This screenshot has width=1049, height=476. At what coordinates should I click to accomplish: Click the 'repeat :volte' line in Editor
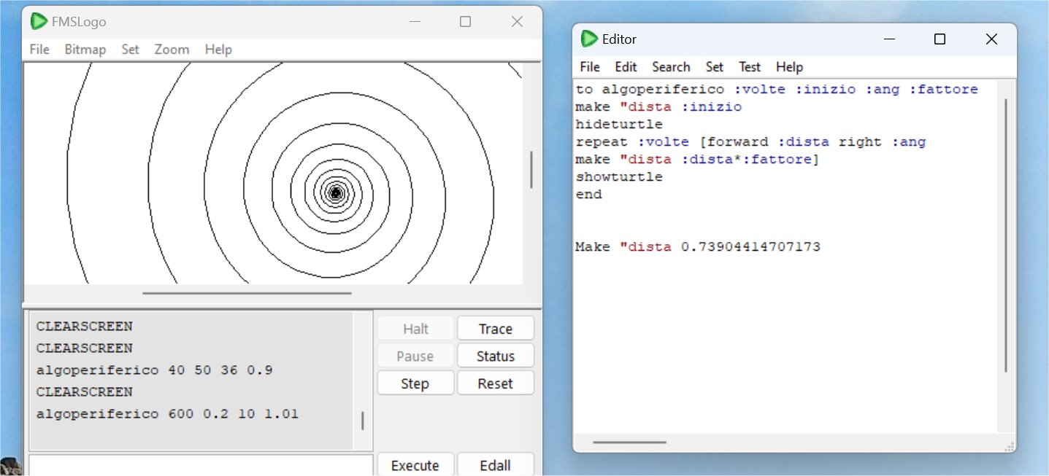coord(750,142)
